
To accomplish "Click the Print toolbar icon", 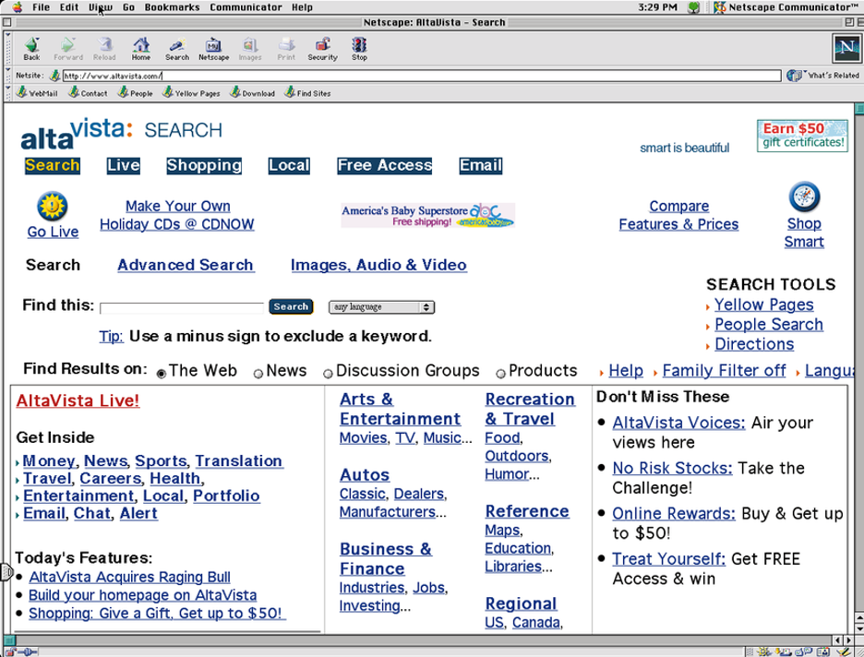I will coord(286,46).
